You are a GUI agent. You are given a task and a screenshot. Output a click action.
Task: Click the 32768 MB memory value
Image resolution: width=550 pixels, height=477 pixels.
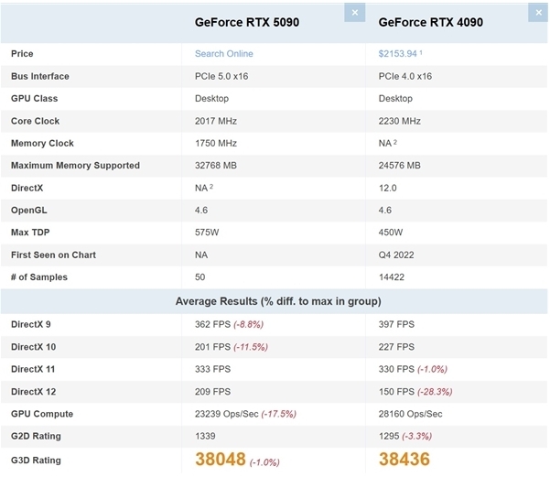[x=216, y=166]
